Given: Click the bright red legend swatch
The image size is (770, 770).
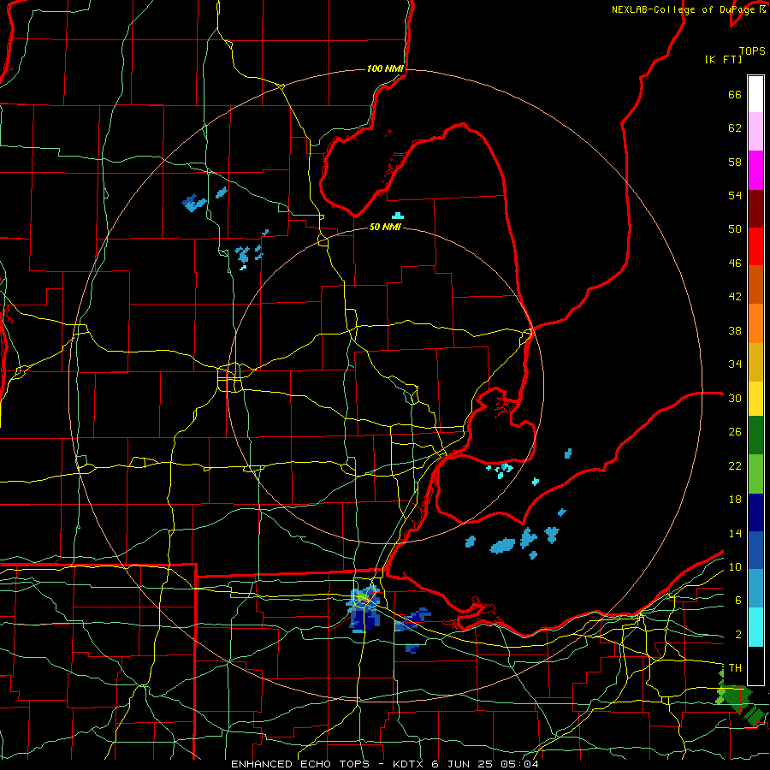Looking at the screenshot, I should click(755, 246).
